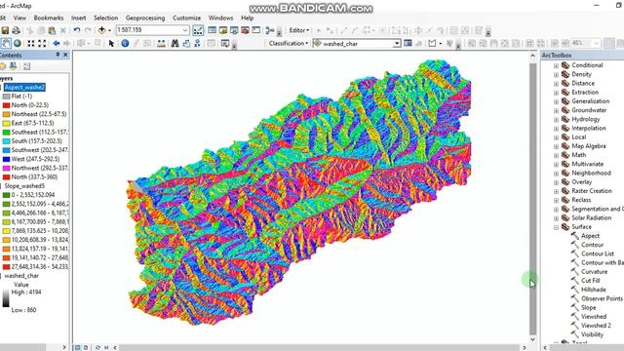This screenshot has width=624, height=351.
Task: Open the Contour tool
Action: tap(592, 245)
